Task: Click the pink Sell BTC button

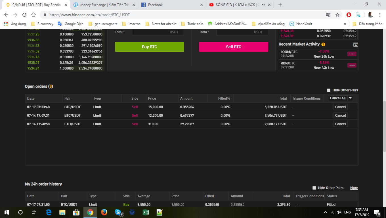Action: (234, 47)
